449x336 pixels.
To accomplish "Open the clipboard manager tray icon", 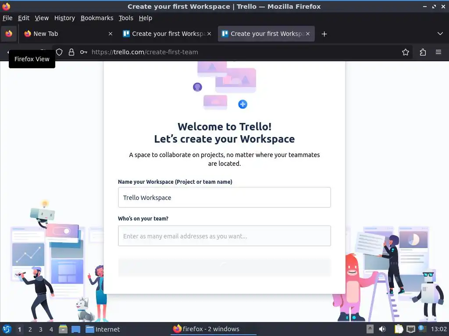I will [399, 329].
